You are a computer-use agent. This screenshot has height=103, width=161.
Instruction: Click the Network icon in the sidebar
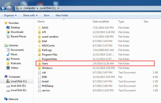6,99
